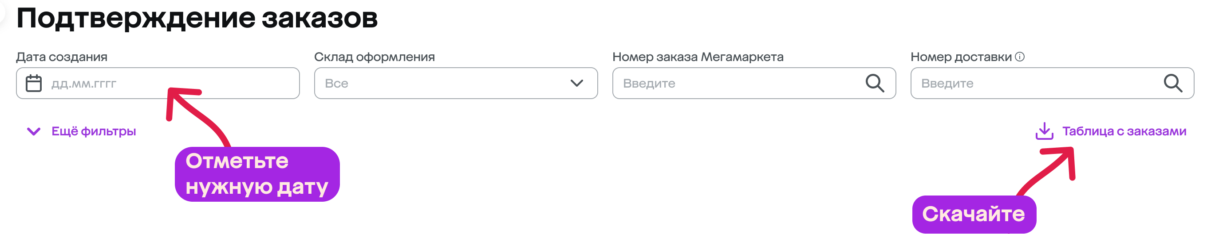The image size is (1207, 234).
Task: Select the Склад оформления combo box showing Все
Action: point(456,83)
